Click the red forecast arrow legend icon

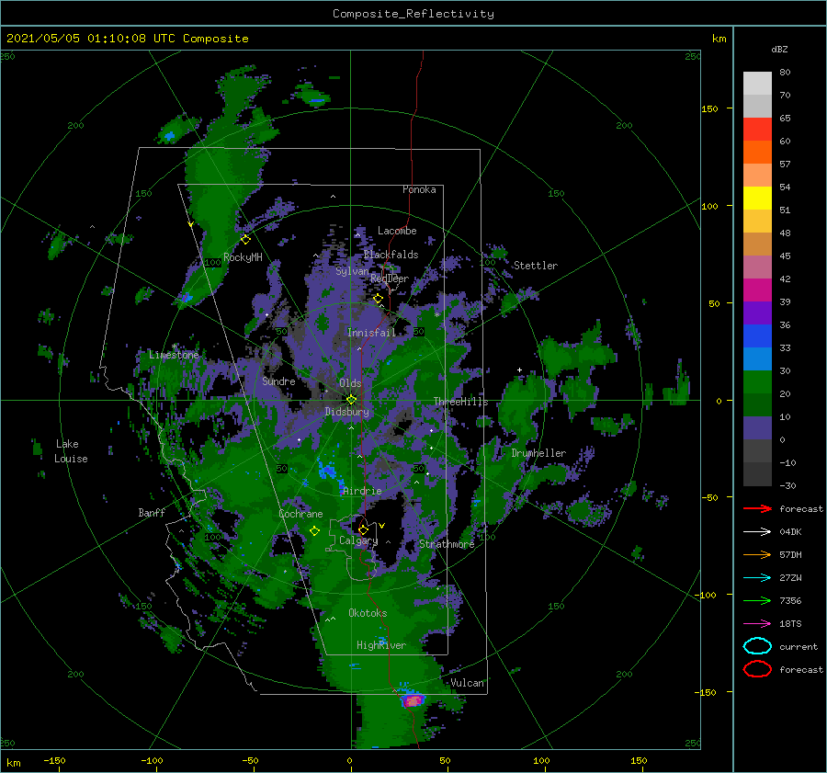point(757,508)
